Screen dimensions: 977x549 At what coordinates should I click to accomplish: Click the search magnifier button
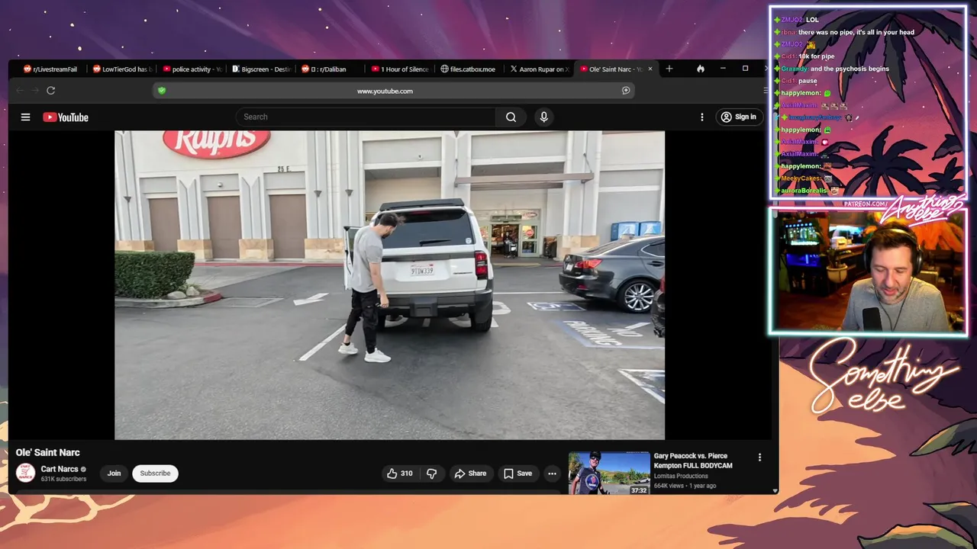pyautogui.click(x=511, y=117)
